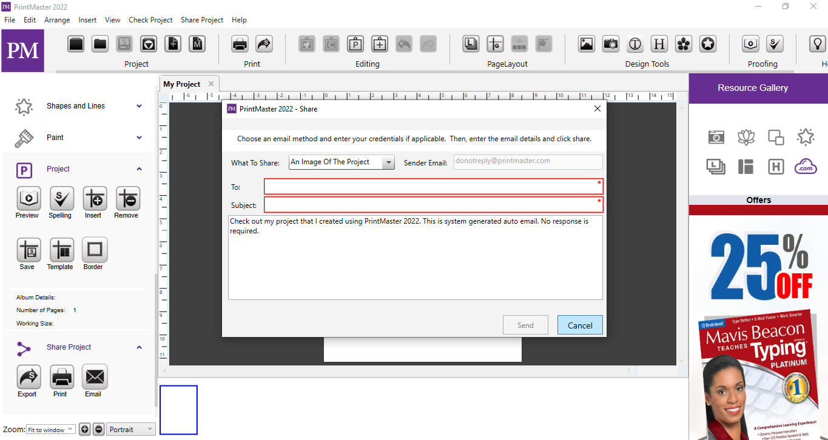
Task: Open the sparkling star icon in Resource Gallery
Action: point(806,137)
